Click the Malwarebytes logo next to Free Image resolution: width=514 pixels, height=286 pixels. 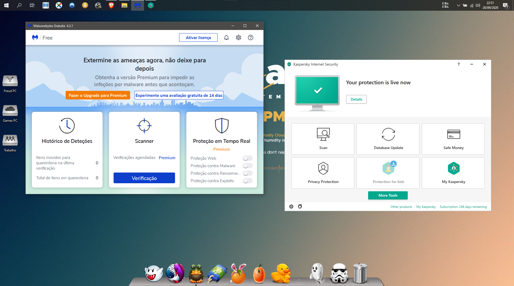pyautogui.click(x=35, y=38)
